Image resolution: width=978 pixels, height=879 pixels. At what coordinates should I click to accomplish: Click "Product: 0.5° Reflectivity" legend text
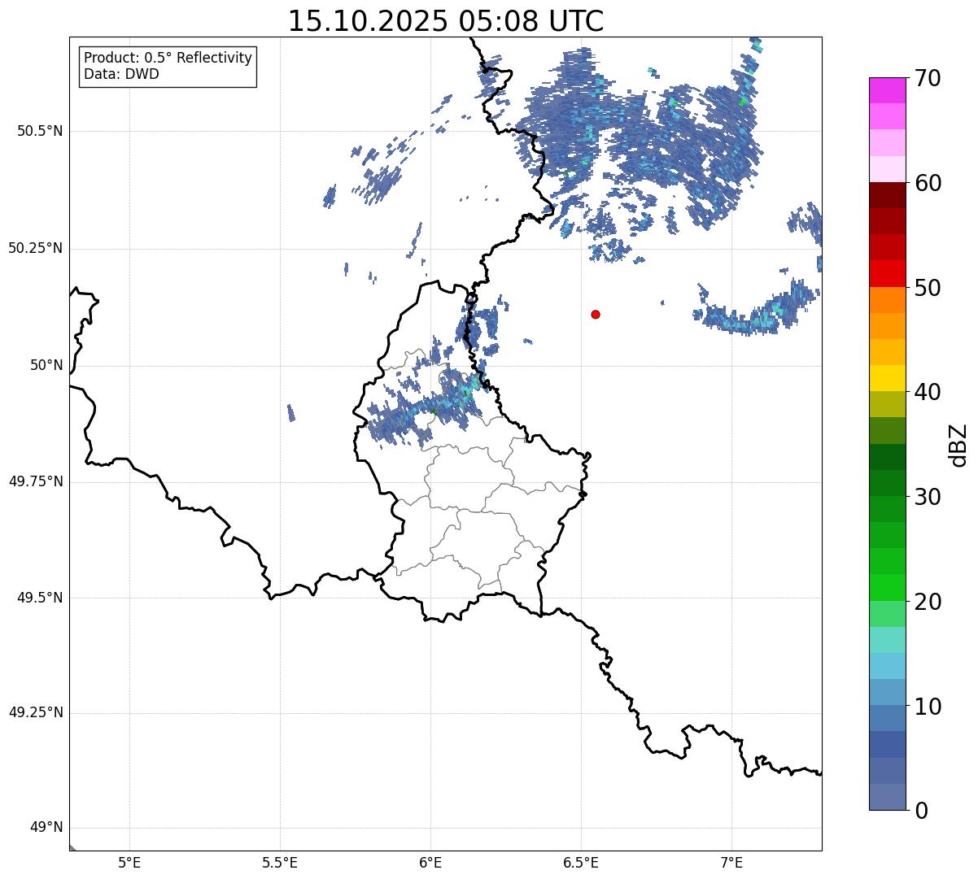pyautogui.click(x=168, y=58)
